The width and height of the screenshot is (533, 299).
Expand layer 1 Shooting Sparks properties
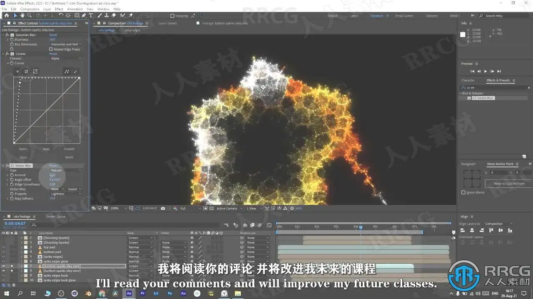click(x=22, y=238)
